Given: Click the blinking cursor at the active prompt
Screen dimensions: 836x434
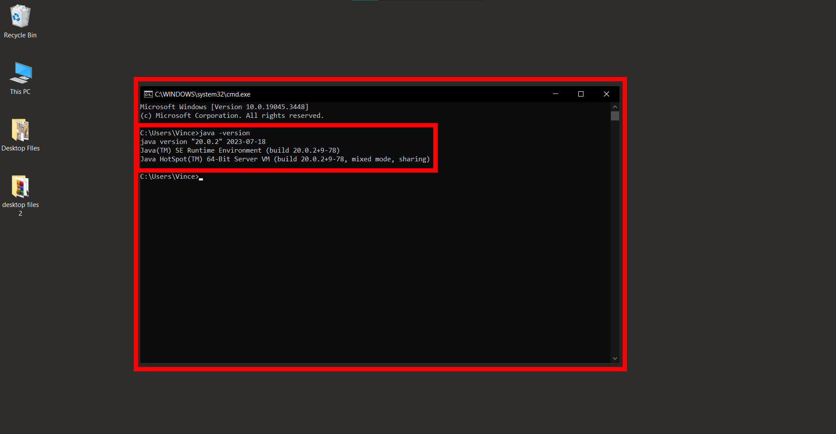Looking at the screenshot, I should coord(201,178).
